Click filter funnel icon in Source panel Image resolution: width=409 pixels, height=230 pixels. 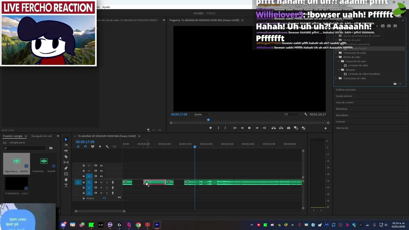[x=148, y=130]
